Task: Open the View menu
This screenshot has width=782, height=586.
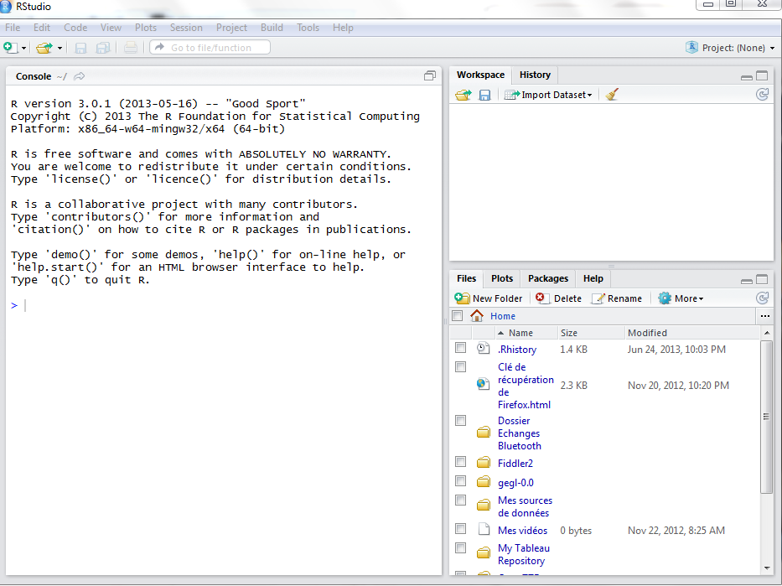Action: coord(111,28)
